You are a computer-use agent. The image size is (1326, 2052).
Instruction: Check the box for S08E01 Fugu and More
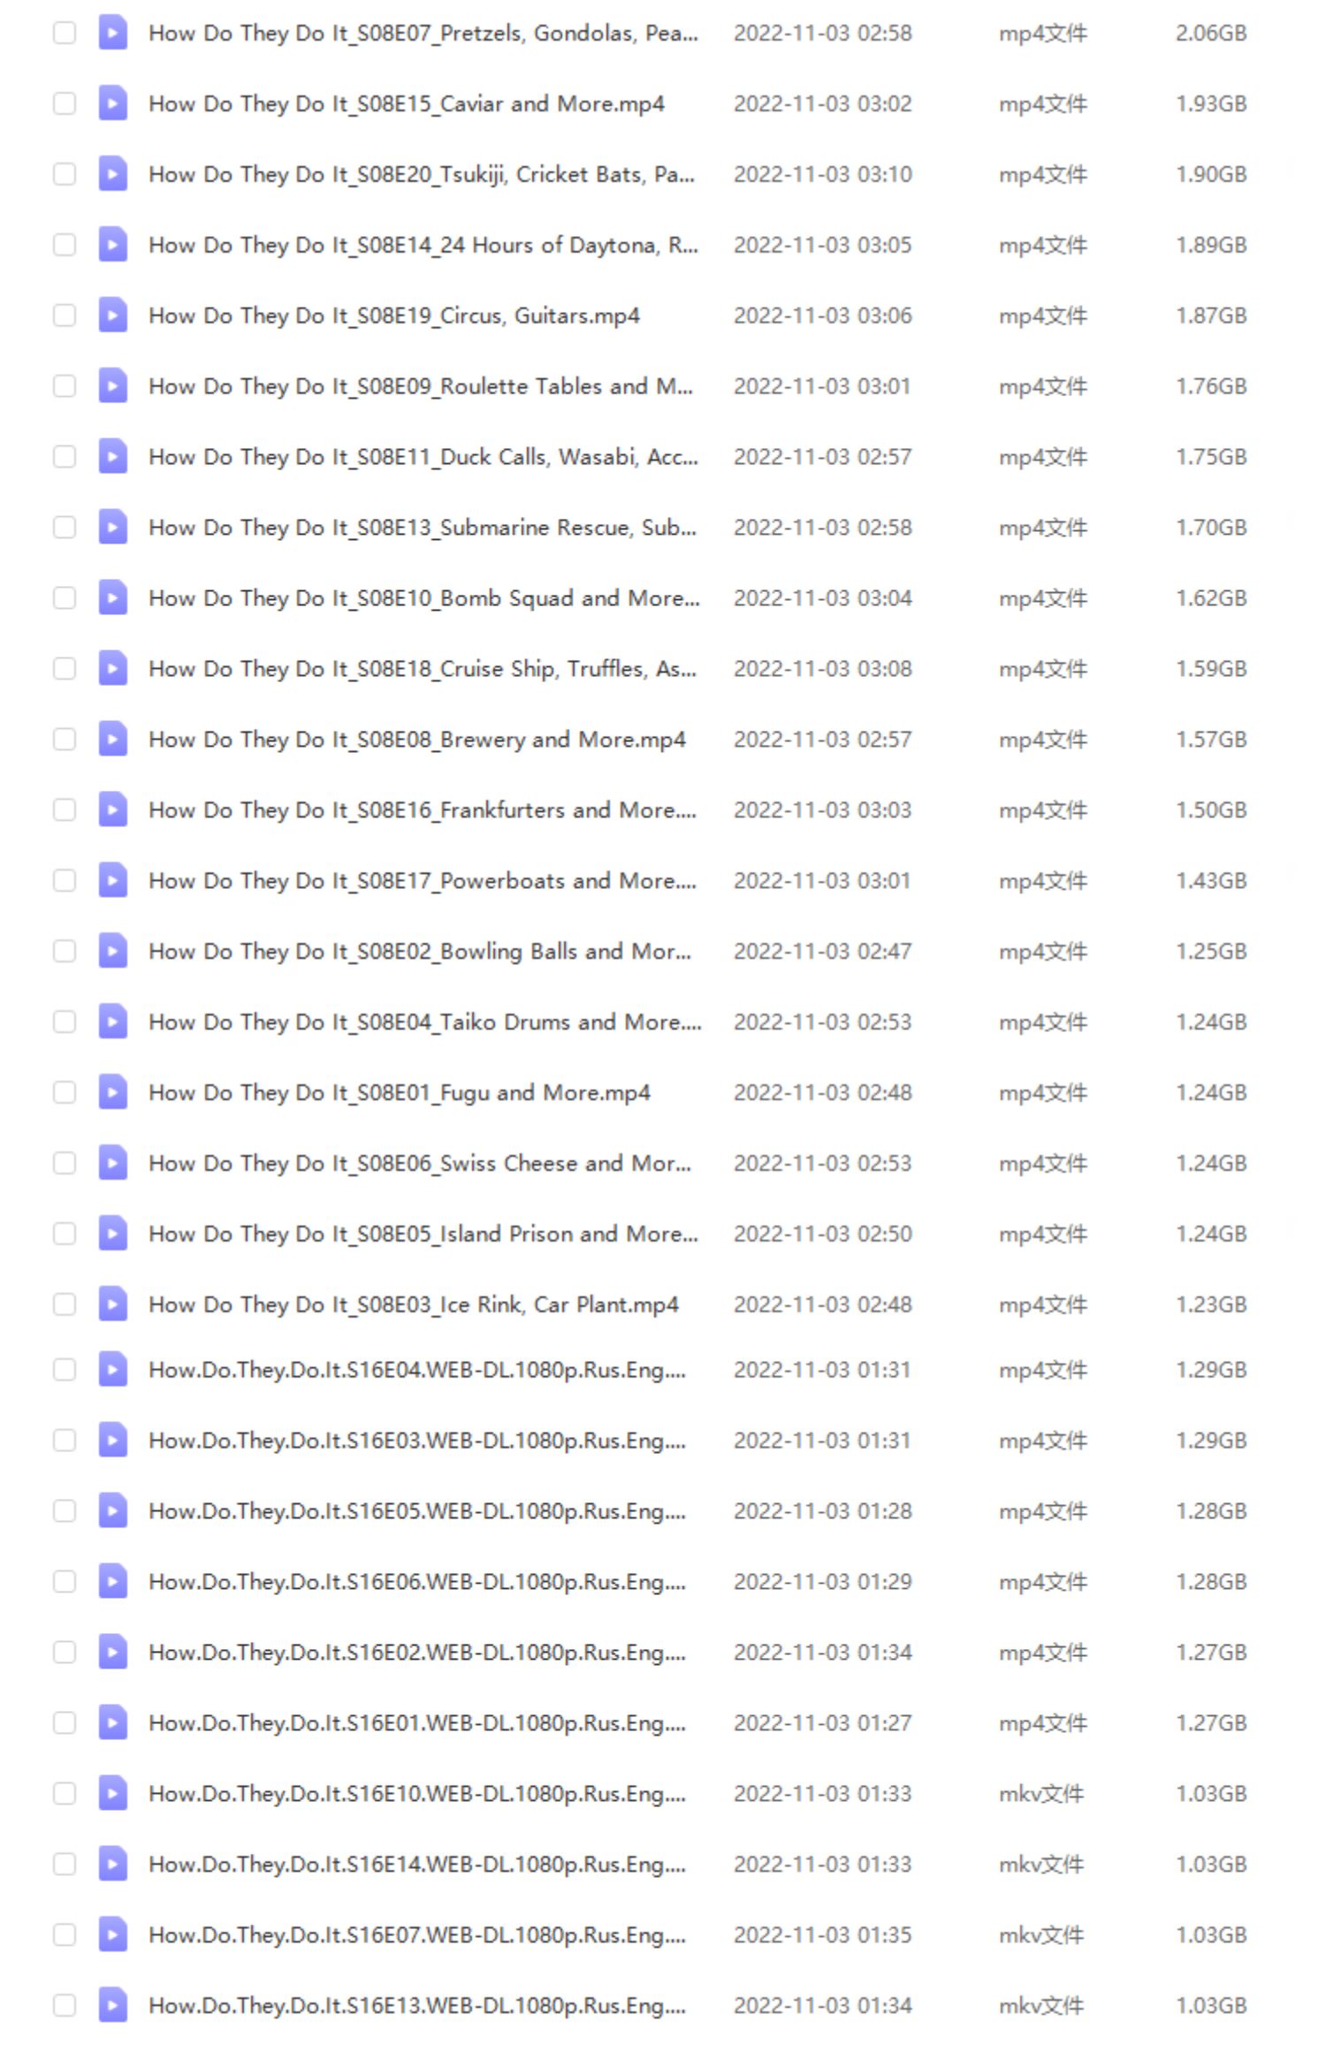point(65,1093)
